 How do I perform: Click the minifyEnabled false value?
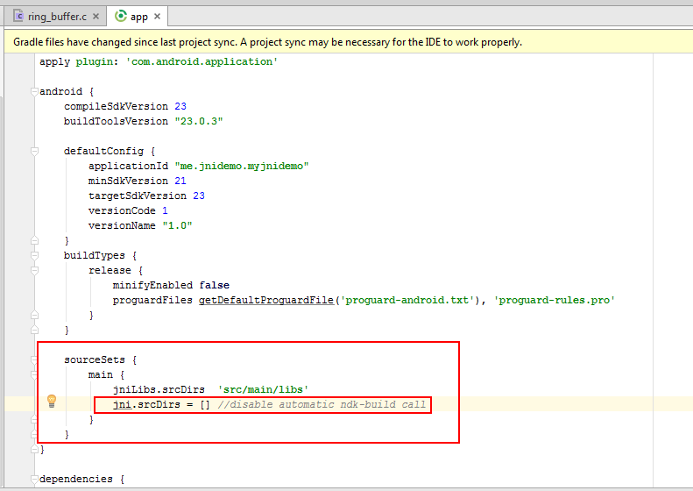(214, 285)
